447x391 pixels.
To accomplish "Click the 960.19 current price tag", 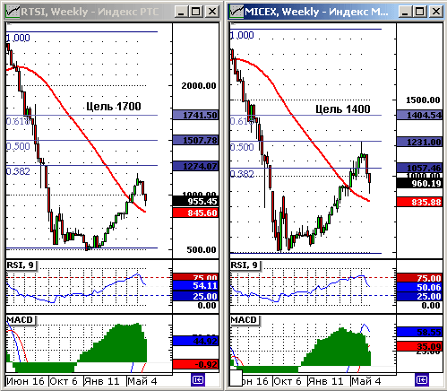I will (419, 183).
